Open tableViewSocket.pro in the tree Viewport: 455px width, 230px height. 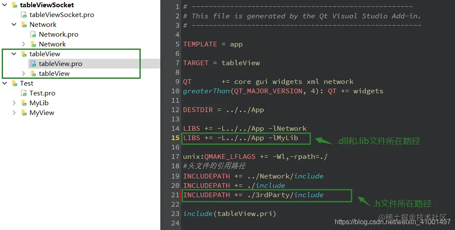click(x=62, y=15)
